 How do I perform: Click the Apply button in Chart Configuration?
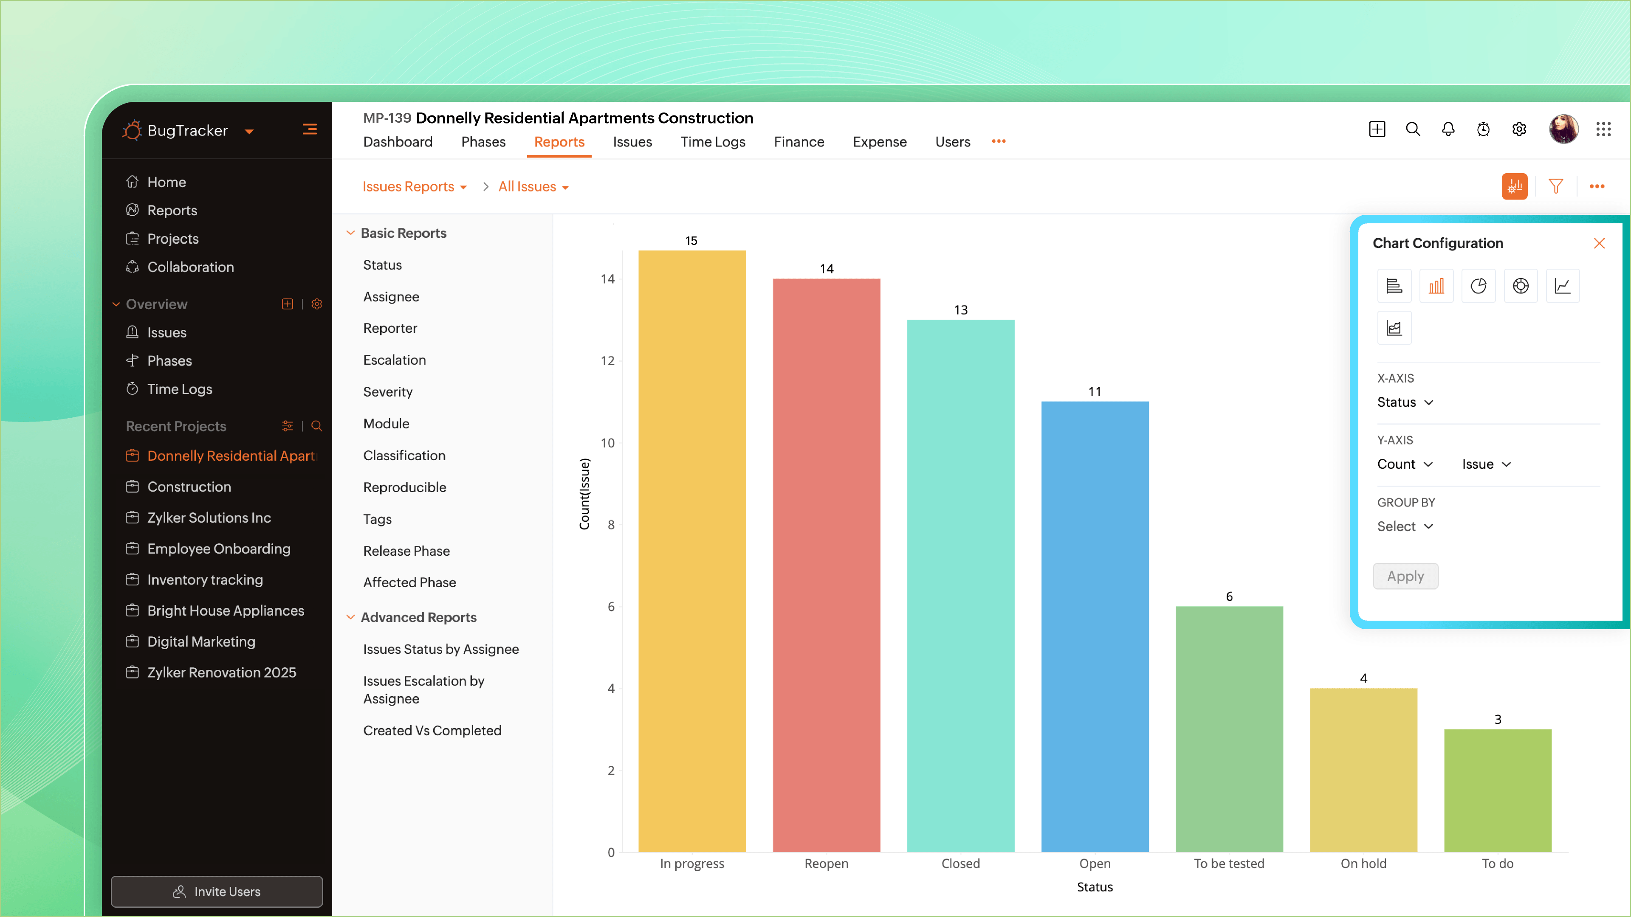[1405, 576]
